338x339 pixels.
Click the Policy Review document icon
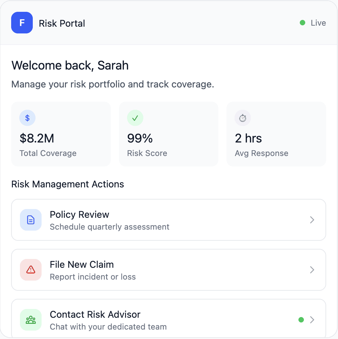31,220
